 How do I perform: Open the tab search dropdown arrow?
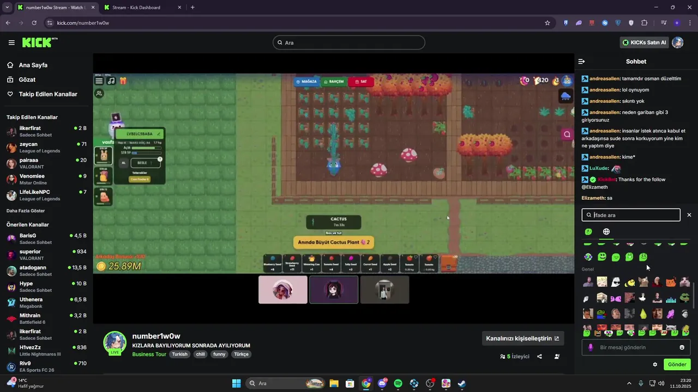pyautogui.click(x=7, y=8)
